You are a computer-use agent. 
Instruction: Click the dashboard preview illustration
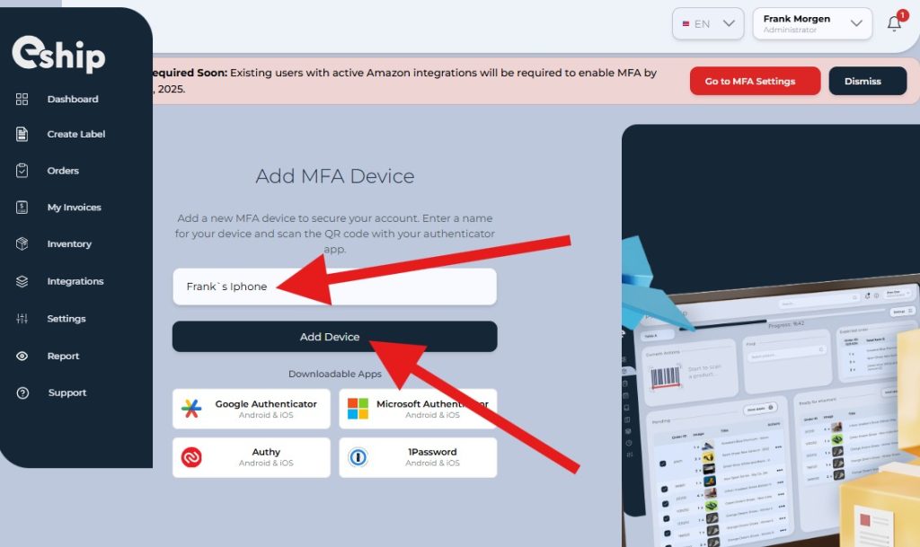(x=771, y=335)
